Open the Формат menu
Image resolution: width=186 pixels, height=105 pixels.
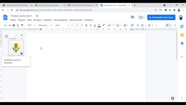[48, 20]
